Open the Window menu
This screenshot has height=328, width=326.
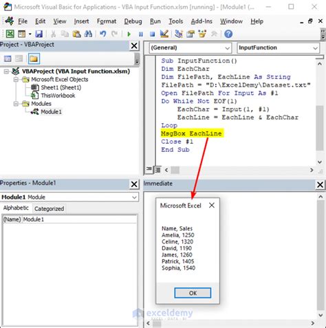(231, 21)
